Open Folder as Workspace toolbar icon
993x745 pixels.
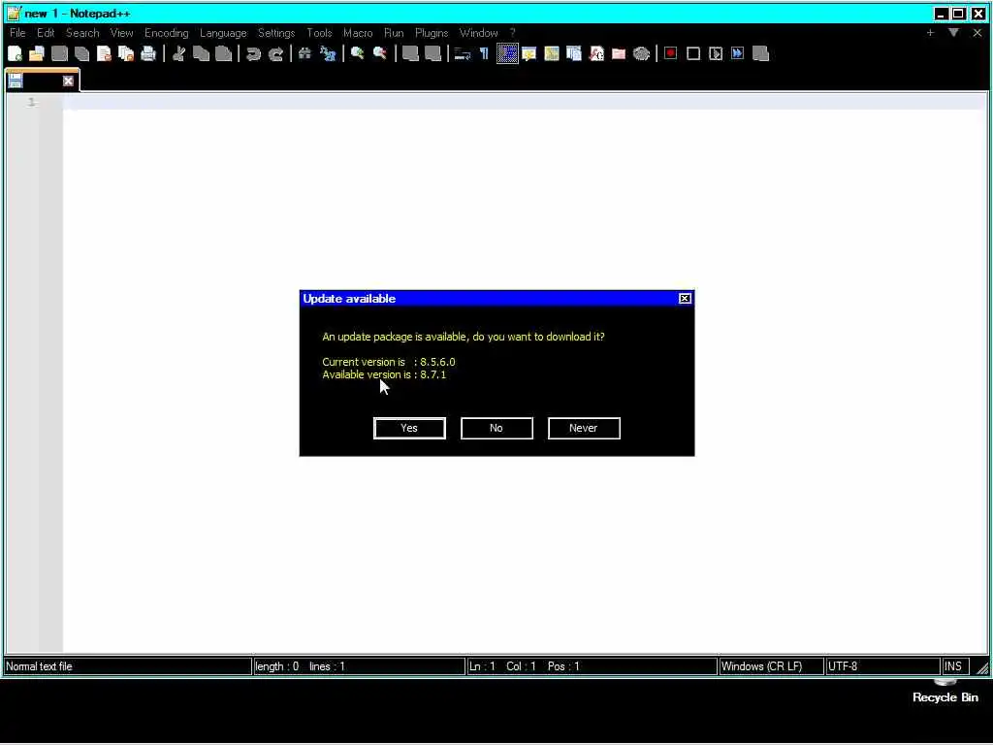(619, 54)
